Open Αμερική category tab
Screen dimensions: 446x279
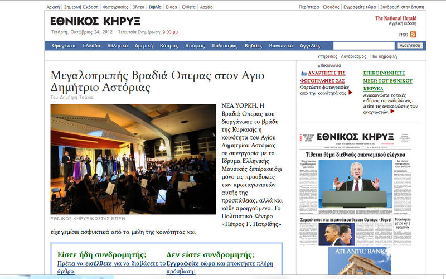144,46
